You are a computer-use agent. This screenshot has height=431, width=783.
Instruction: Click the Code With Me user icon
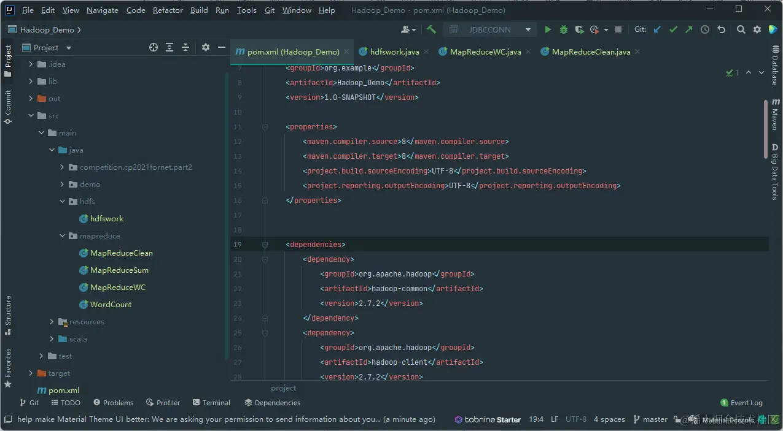(x=408, y=29)
